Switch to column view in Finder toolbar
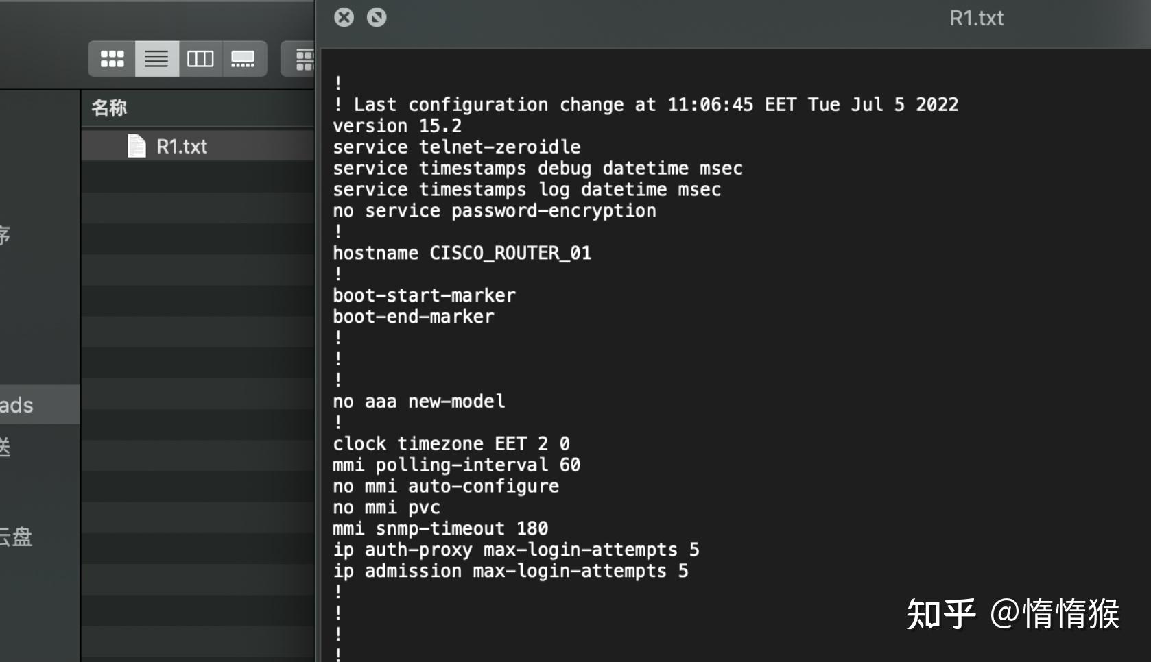 [200, 58]
